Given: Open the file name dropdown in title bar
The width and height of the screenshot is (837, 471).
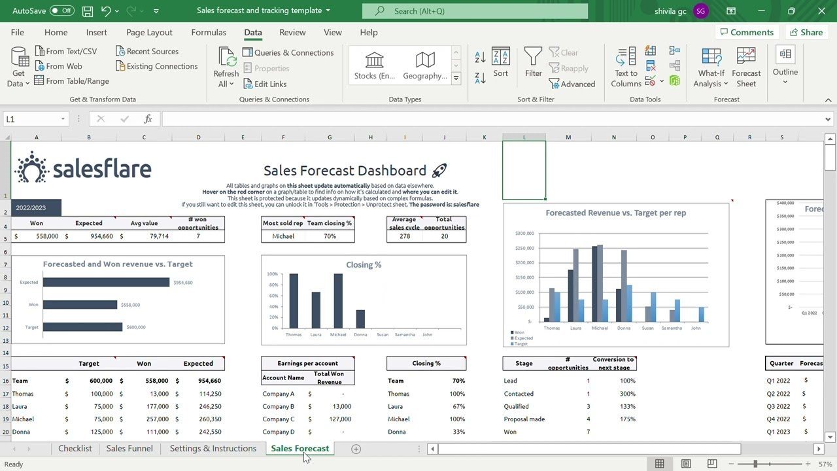Looking at the screenshot, I should tap(328, 10).
